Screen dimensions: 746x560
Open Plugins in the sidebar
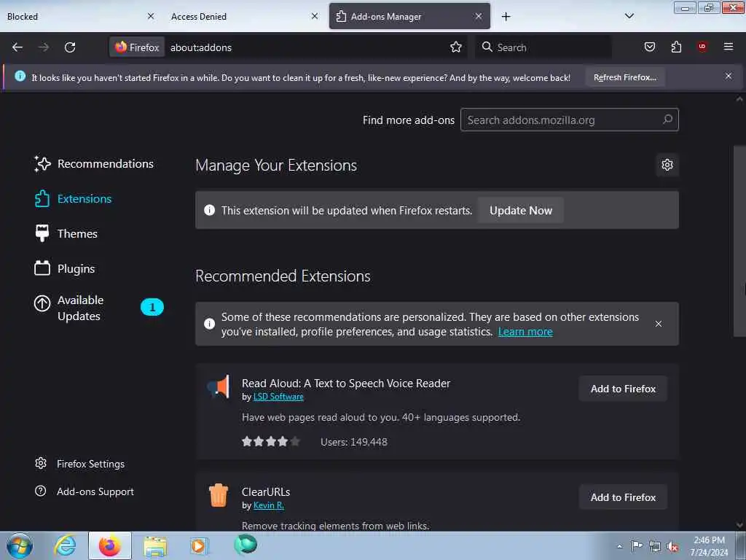point(64,268)
